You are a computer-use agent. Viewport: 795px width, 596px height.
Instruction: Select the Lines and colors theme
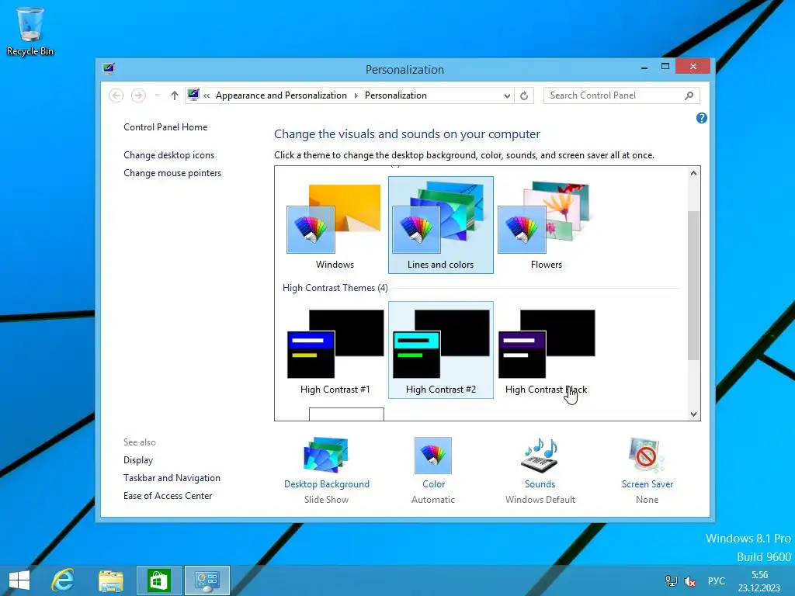(441, 225)
